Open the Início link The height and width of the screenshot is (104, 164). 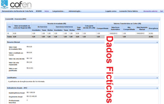(47, 11)
